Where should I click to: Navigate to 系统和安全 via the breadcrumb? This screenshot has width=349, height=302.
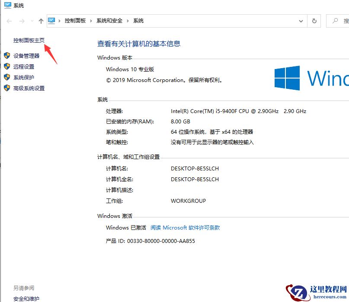(x=110, y=20)
